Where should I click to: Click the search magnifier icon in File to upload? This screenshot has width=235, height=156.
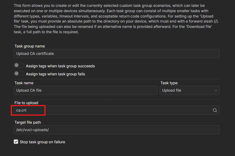coord(215,110)
